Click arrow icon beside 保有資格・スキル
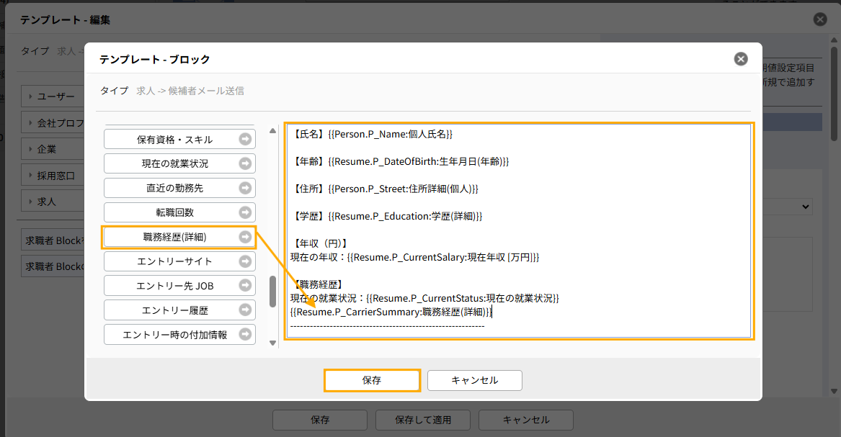Viewport: 841px width, 437px height. 245,139
